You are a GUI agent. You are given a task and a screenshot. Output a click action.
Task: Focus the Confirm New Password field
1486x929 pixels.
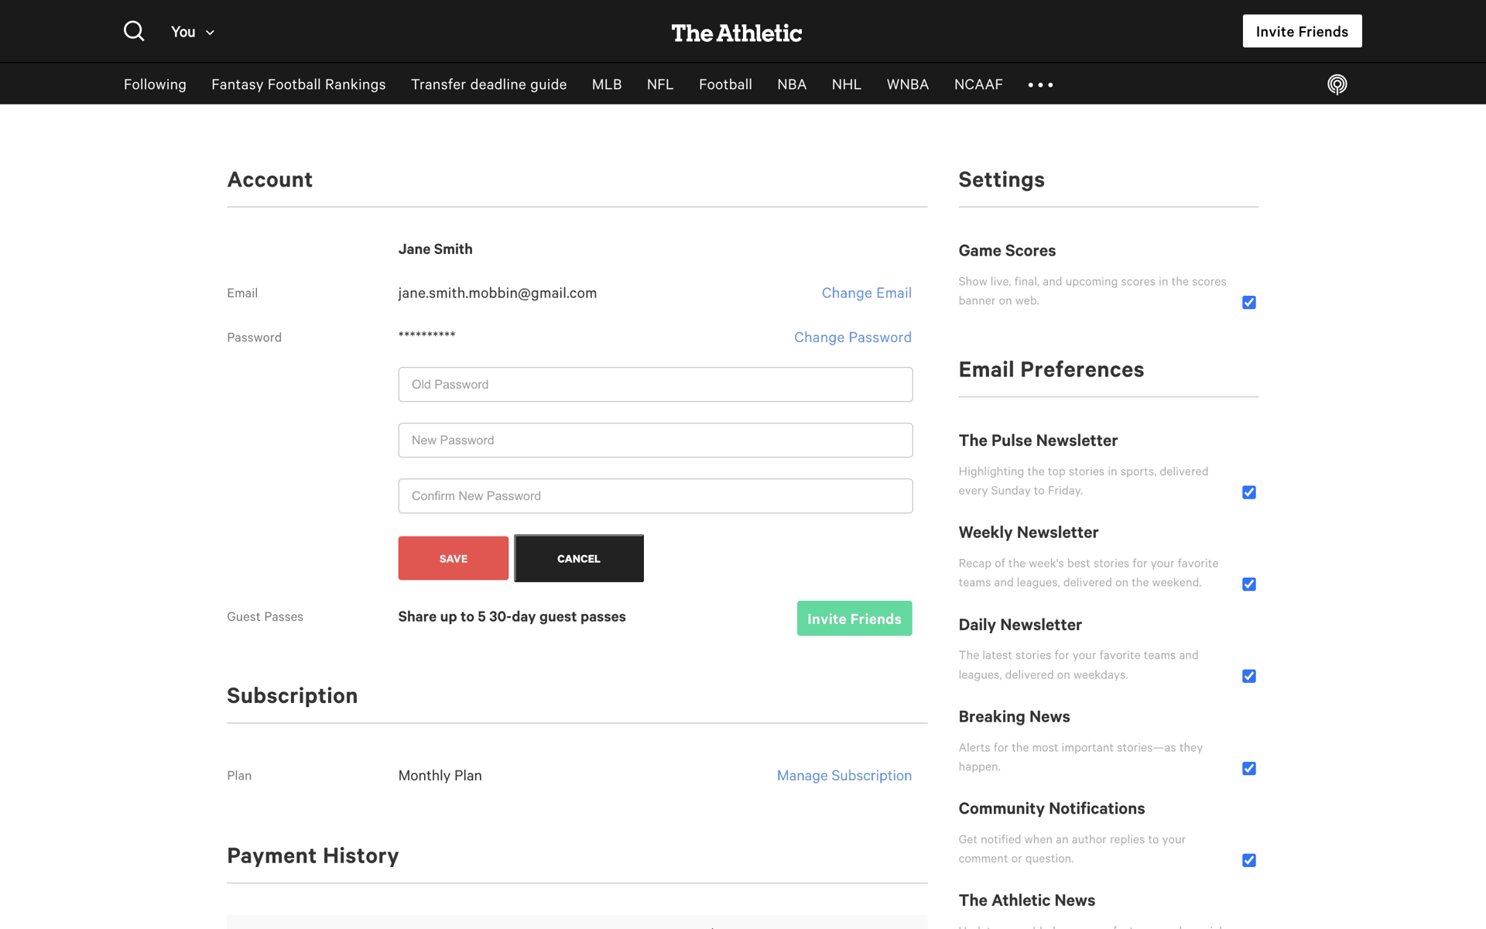point(656,496)
